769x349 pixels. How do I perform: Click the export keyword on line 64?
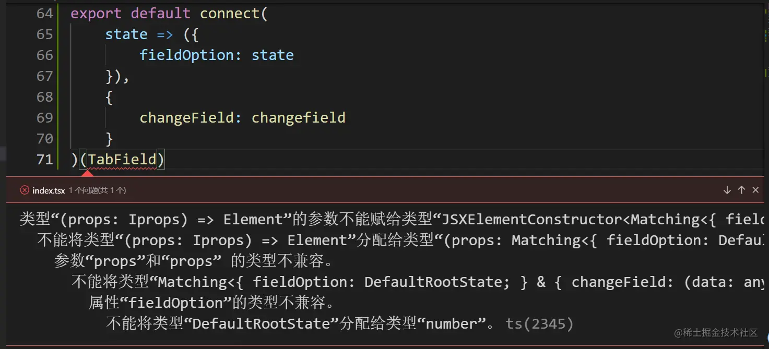(x=96, y=14)
